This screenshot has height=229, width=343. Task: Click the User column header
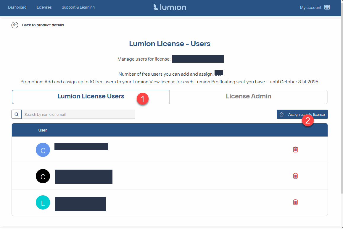click(x=42, y=130)
